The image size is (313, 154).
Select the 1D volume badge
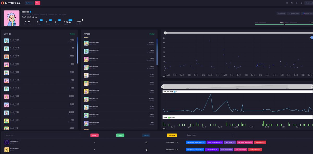pos(59,20)
